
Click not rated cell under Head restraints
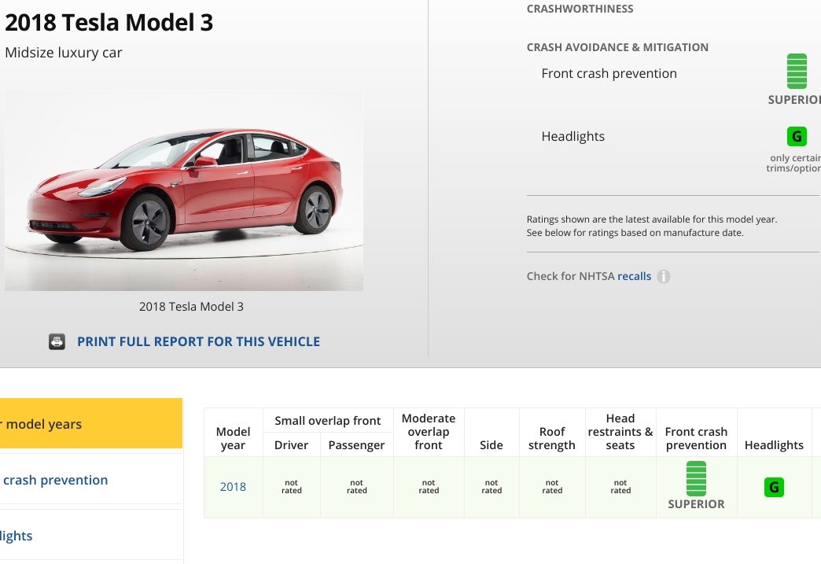coord(620,486)
